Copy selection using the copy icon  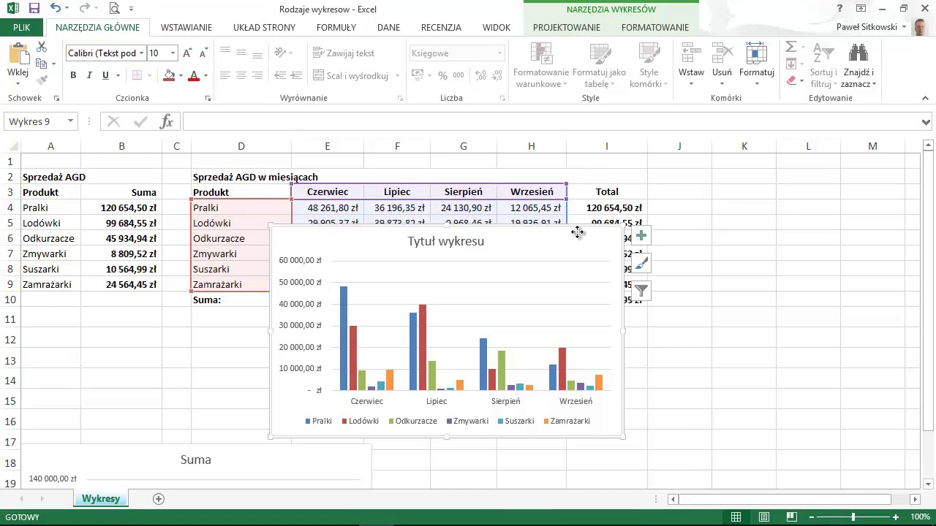(x=41, y=64)
